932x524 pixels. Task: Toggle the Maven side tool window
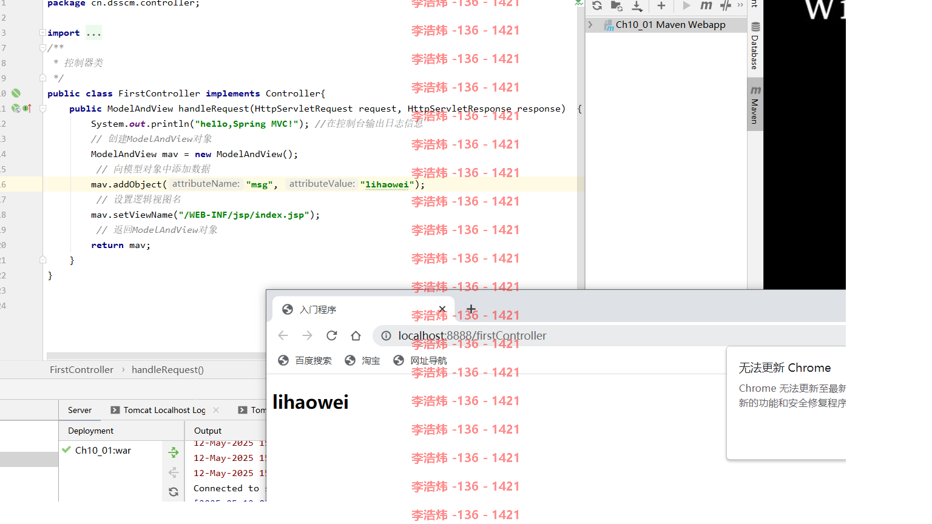(755, 104)
